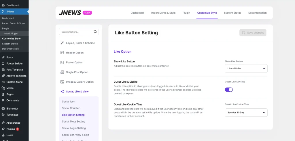Screen dimensions: 295x141
Task: Click the magic wand icon for Layout, Color & Scheme
Action: point(62,43)
